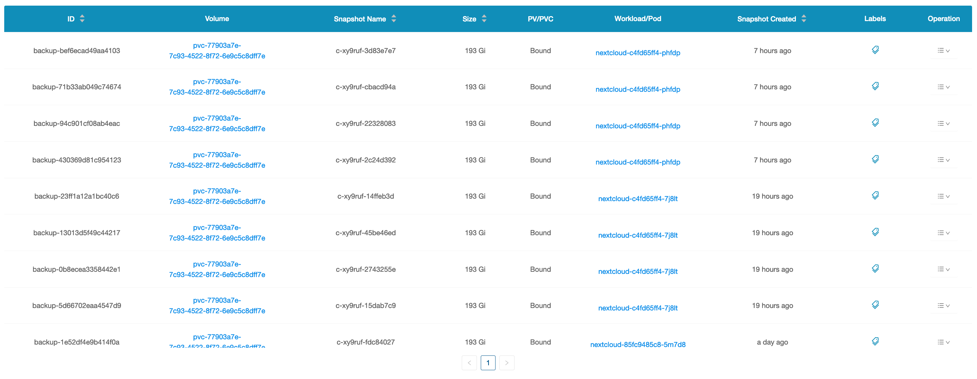View labels of backup-23ff1a12a1bc40c6
Viewport: 977px width, 379px height.
pyautogui.click(x=875, y=195)
